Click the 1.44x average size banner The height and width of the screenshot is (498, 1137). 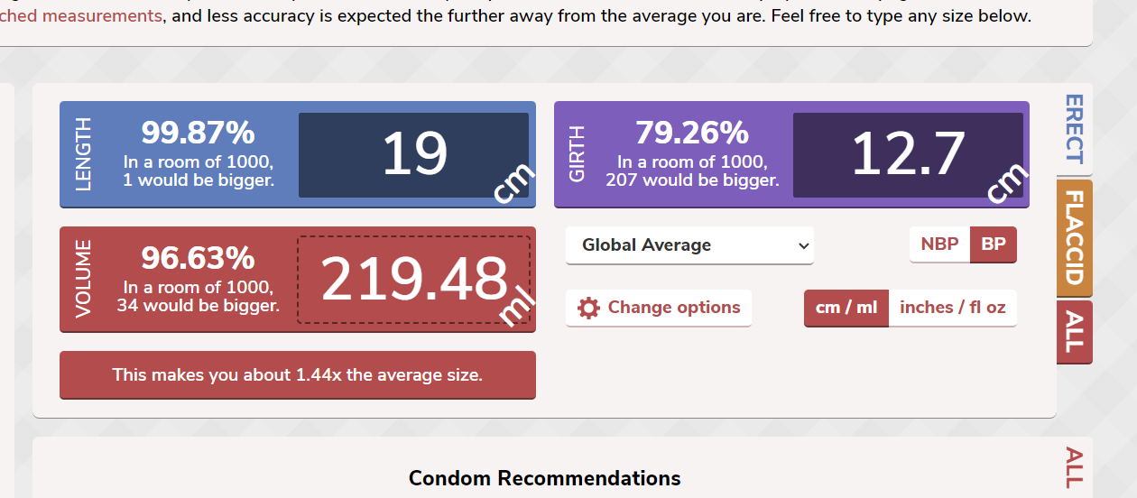click(x=298, y=374)
